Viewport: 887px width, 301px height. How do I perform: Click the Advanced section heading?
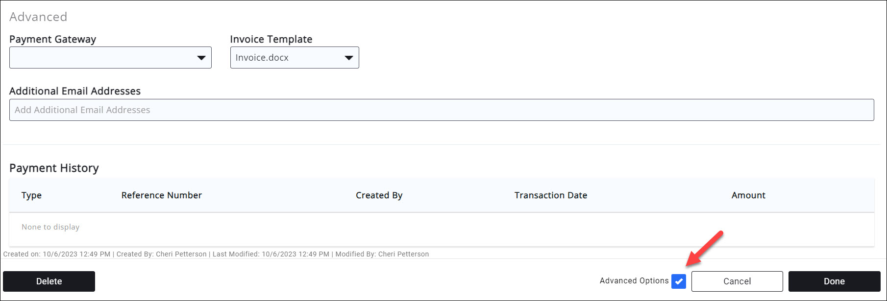(38, 17)
